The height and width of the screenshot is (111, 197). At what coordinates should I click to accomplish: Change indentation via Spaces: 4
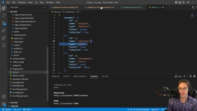click(155, 109)
